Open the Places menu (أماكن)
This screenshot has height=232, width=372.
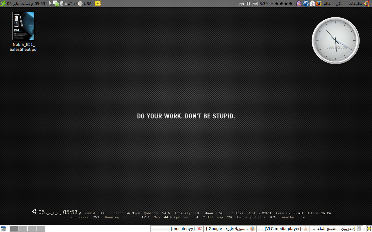(340, 3)
